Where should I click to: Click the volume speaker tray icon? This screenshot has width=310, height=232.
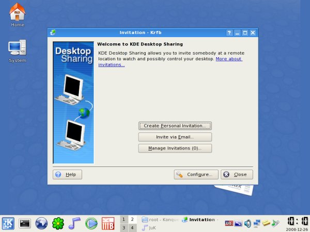click(x=247, y=224)
